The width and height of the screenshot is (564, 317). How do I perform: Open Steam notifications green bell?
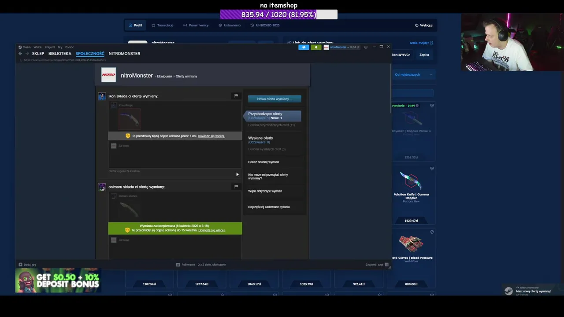pyautogui.click(x=316, y=47)
